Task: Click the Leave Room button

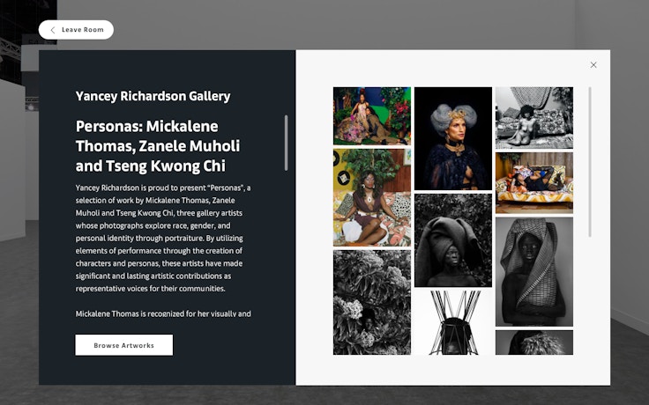Action: pos(76,30)
